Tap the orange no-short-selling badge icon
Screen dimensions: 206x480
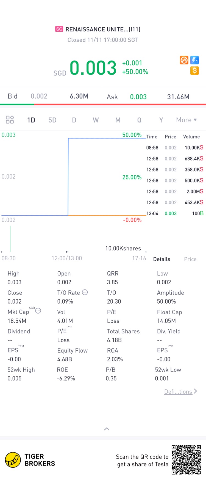click(x=184, y=60)
